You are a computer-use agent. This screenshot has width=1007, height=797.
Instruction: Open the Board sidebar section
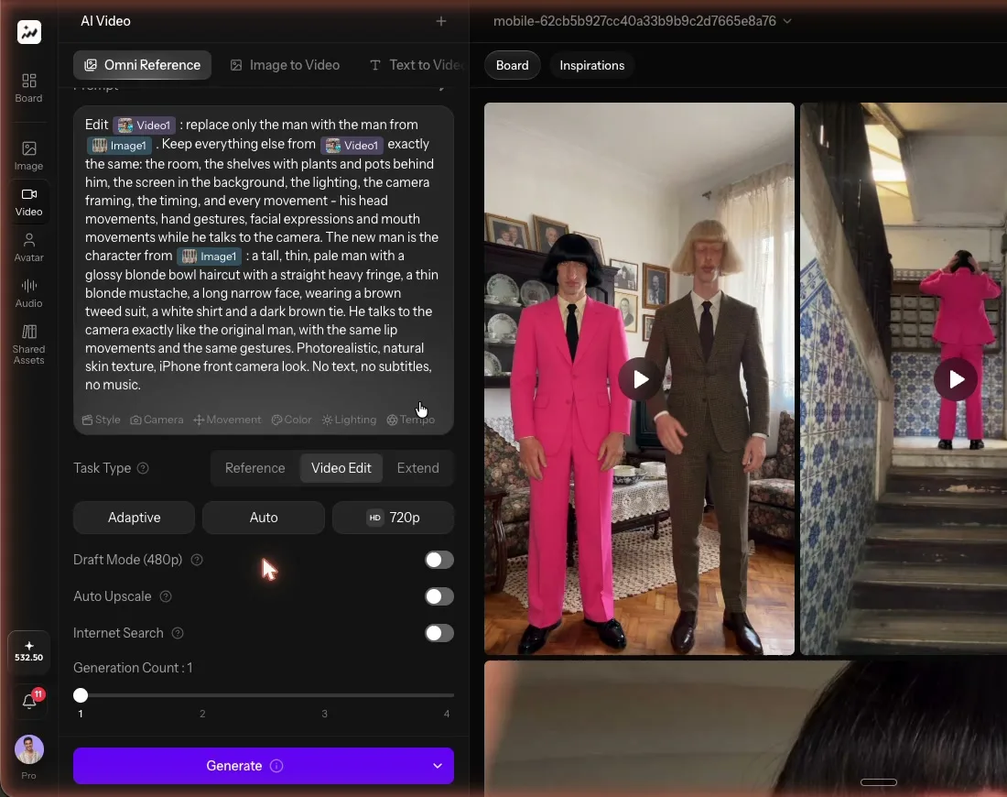29,88
